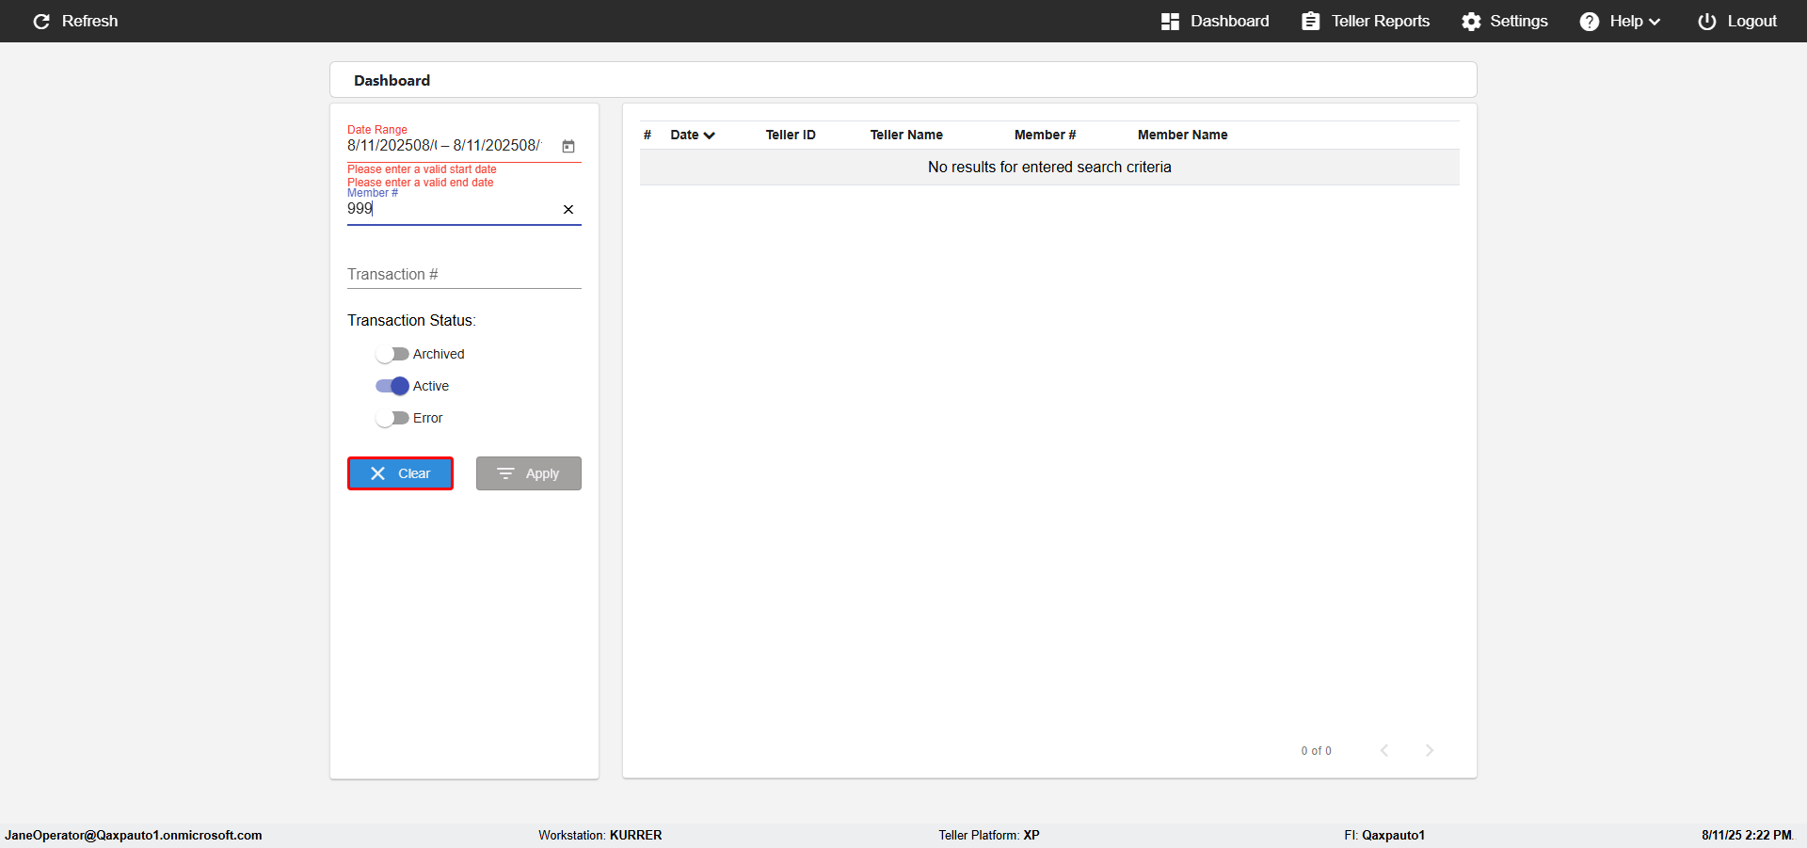Enable the Archived status toggle
This screenshot has width=1807, height=848.
[392, 354]
